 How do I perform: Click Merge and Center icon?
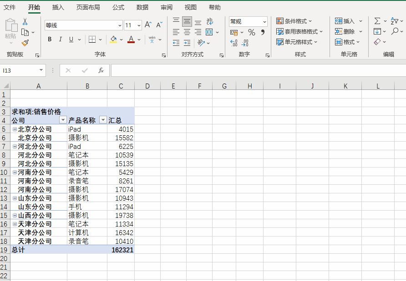point(209,32)
